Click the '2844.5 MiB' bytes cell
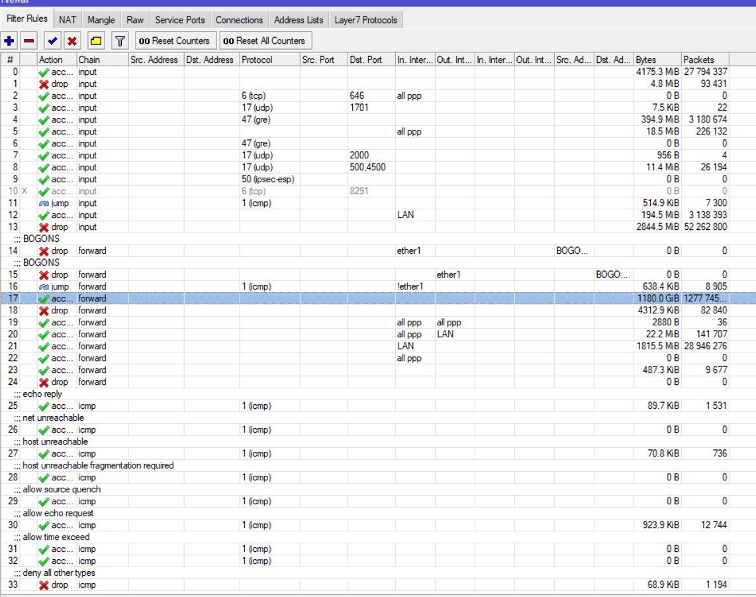756x597 pixels. (657, 227)
